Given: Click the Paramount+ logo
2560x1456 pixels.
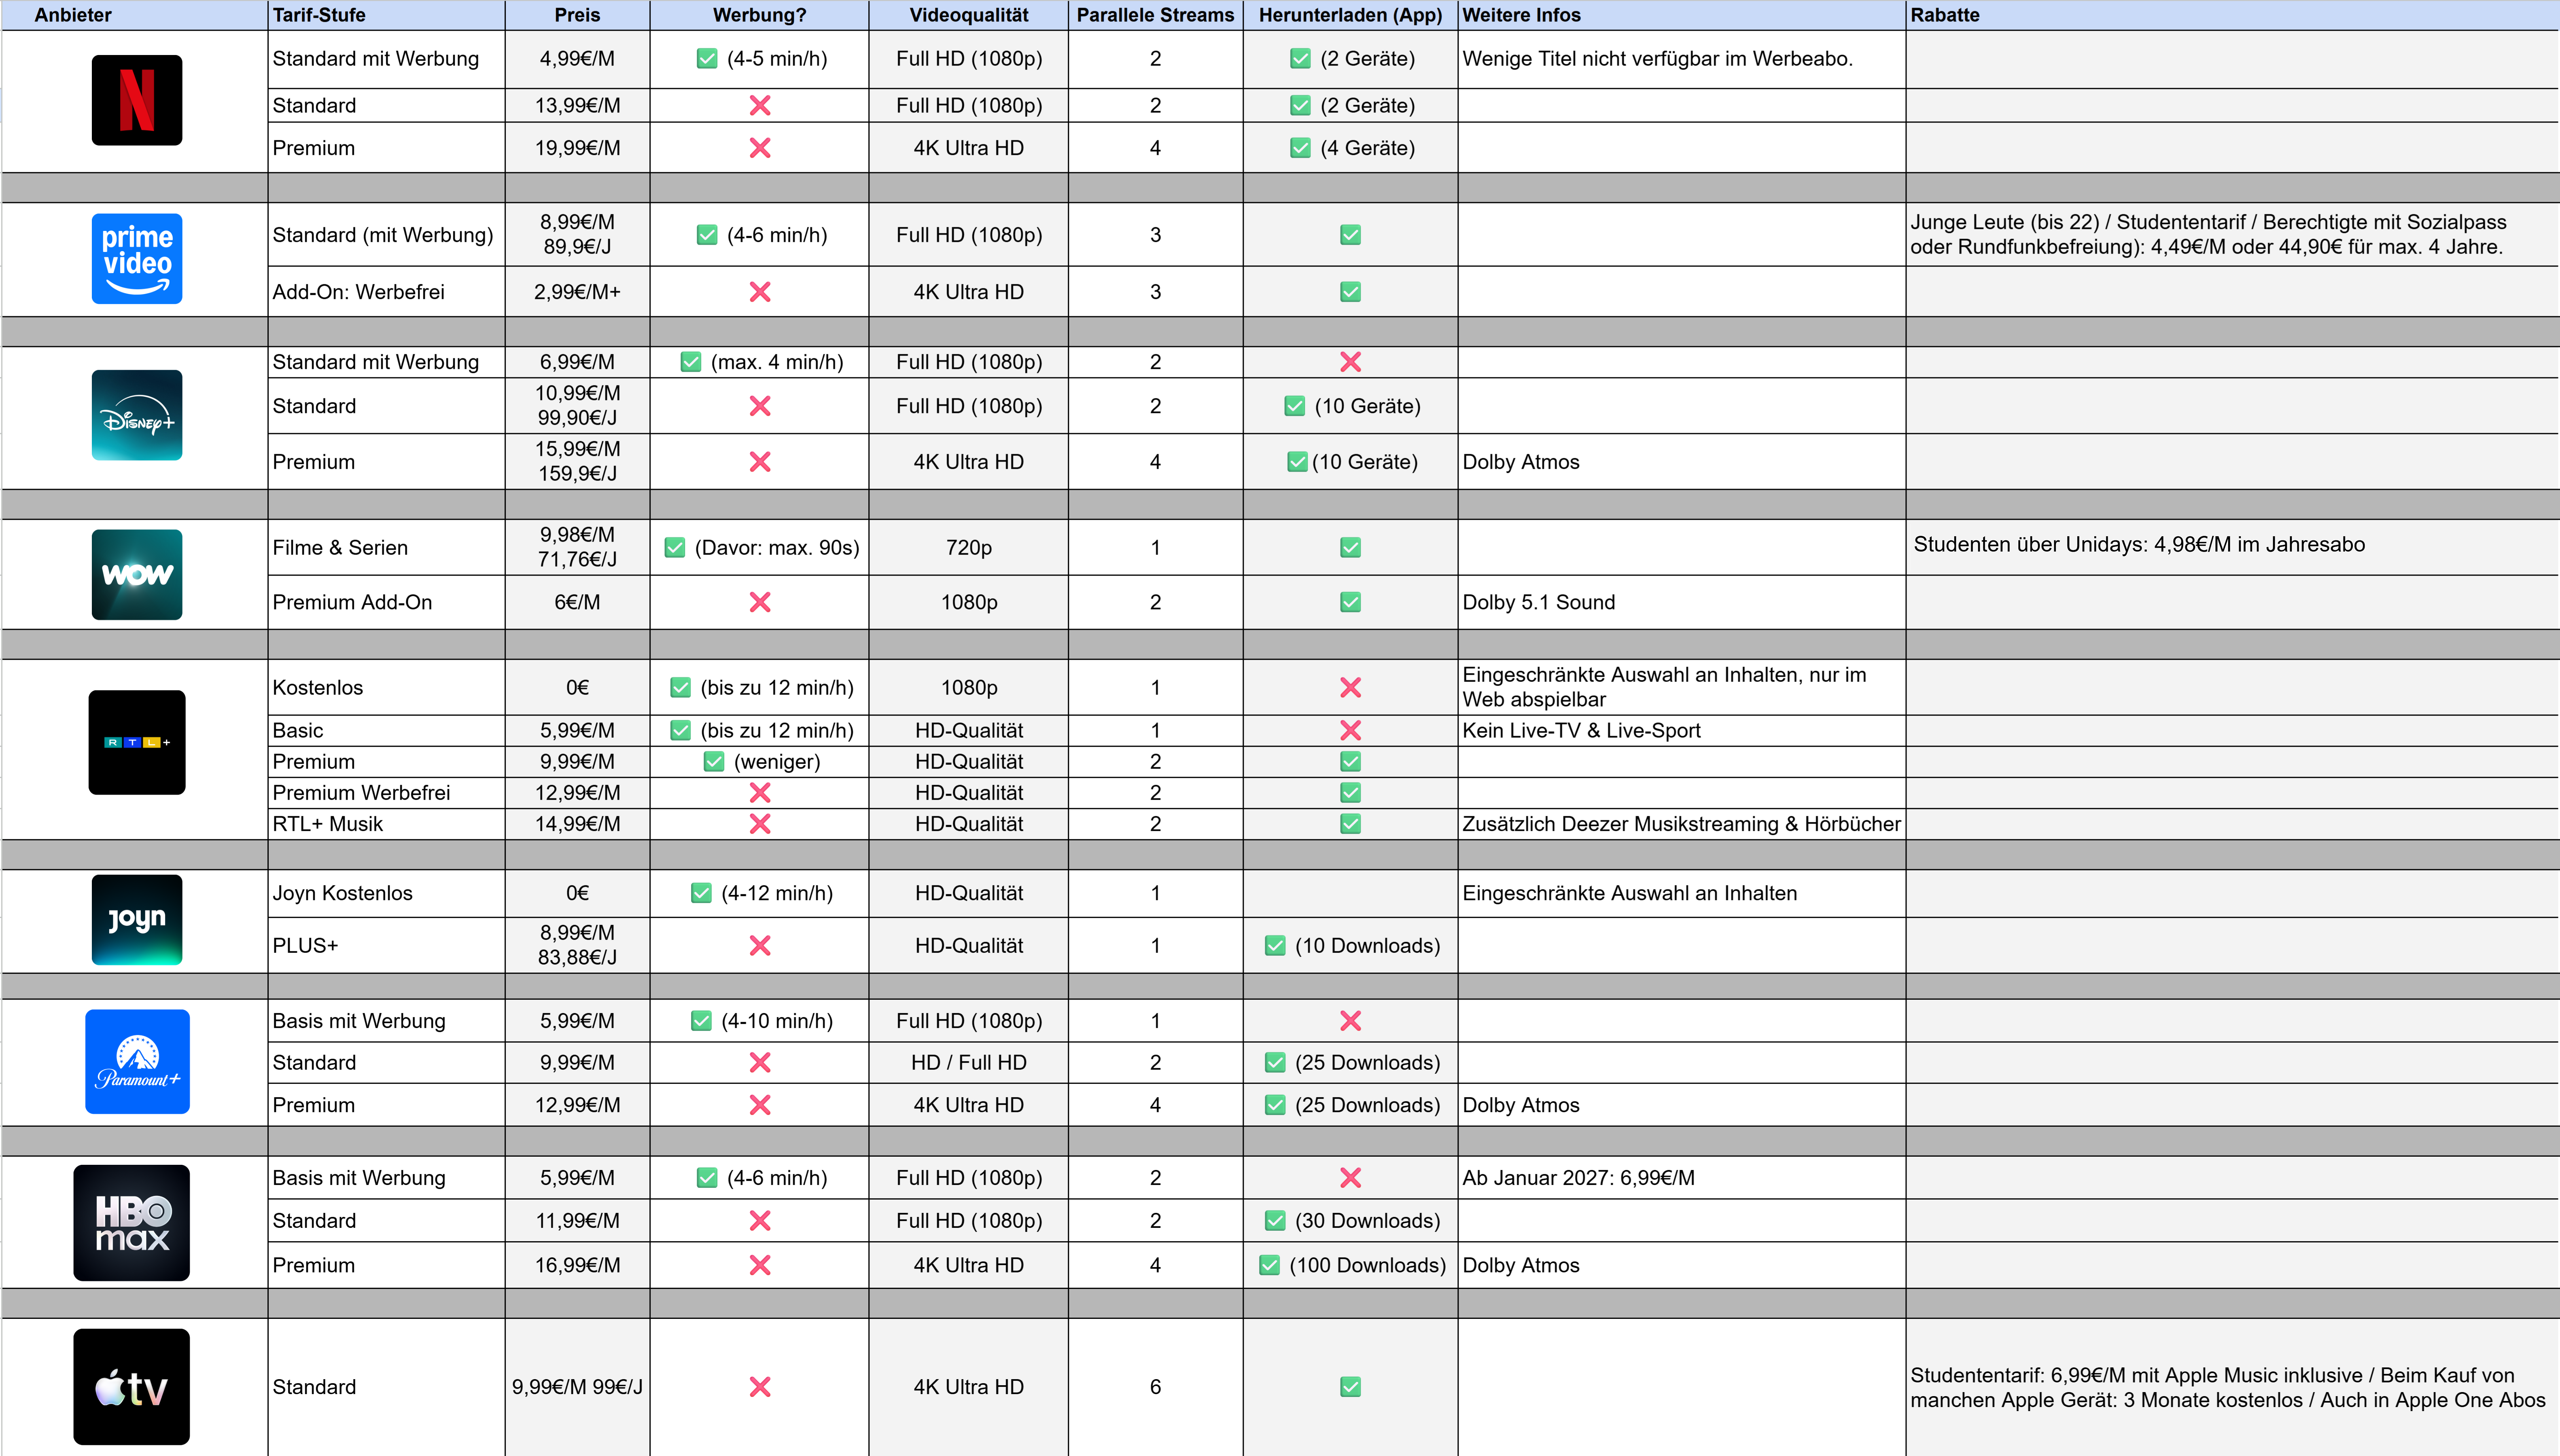Looking at the screenshot, I should 137,1062.
